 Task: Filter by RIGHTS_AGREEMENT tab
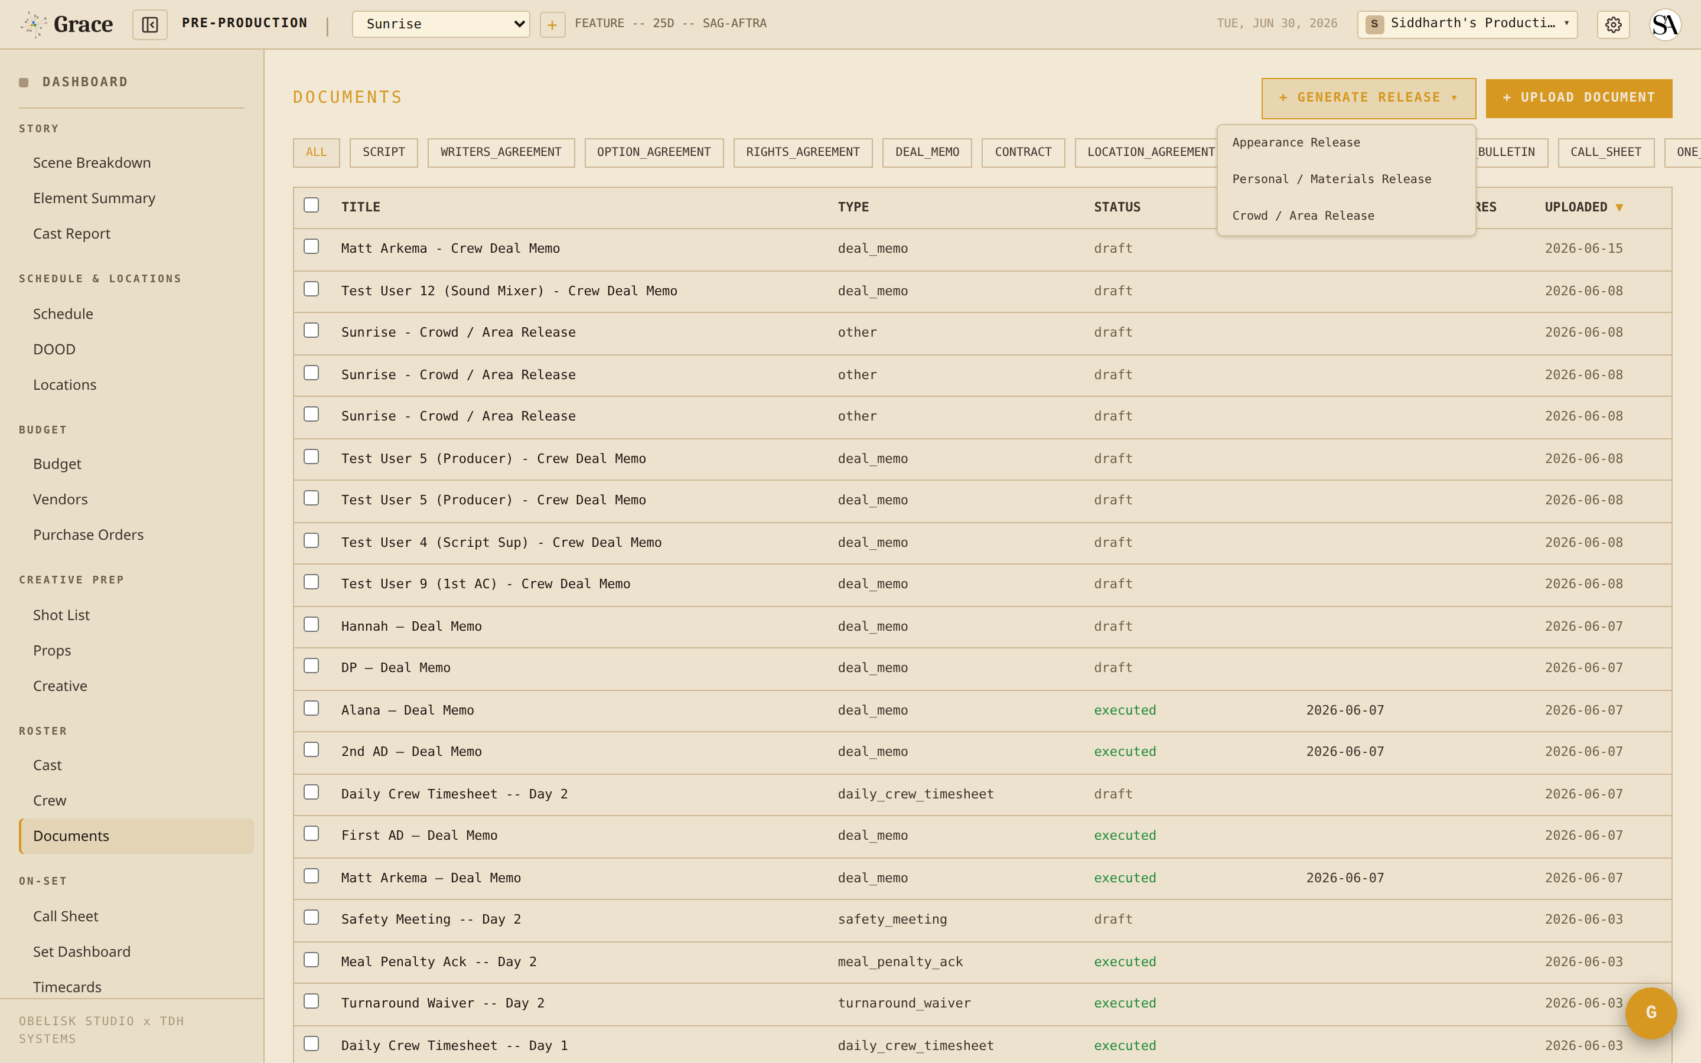pyautogui.click(x=803, y=152)
